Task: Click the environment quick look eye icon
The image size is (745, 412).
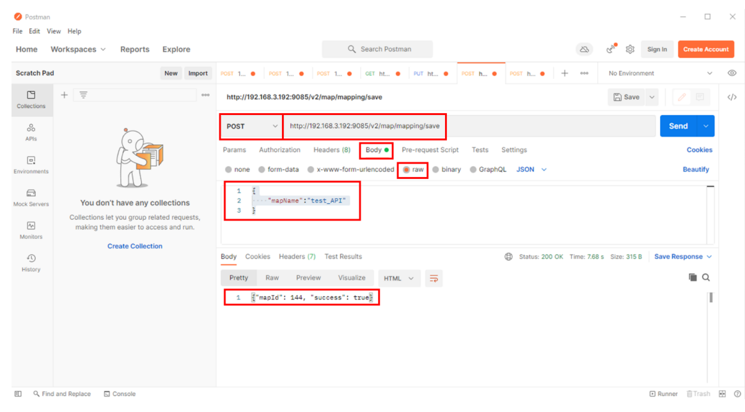Action: tap(732, 73)
